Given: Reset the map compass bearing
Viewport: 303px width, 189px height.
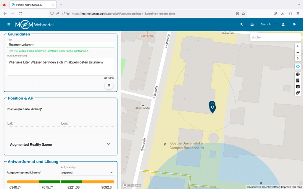Looking at the screenshot, I should [x=298, y=58].
